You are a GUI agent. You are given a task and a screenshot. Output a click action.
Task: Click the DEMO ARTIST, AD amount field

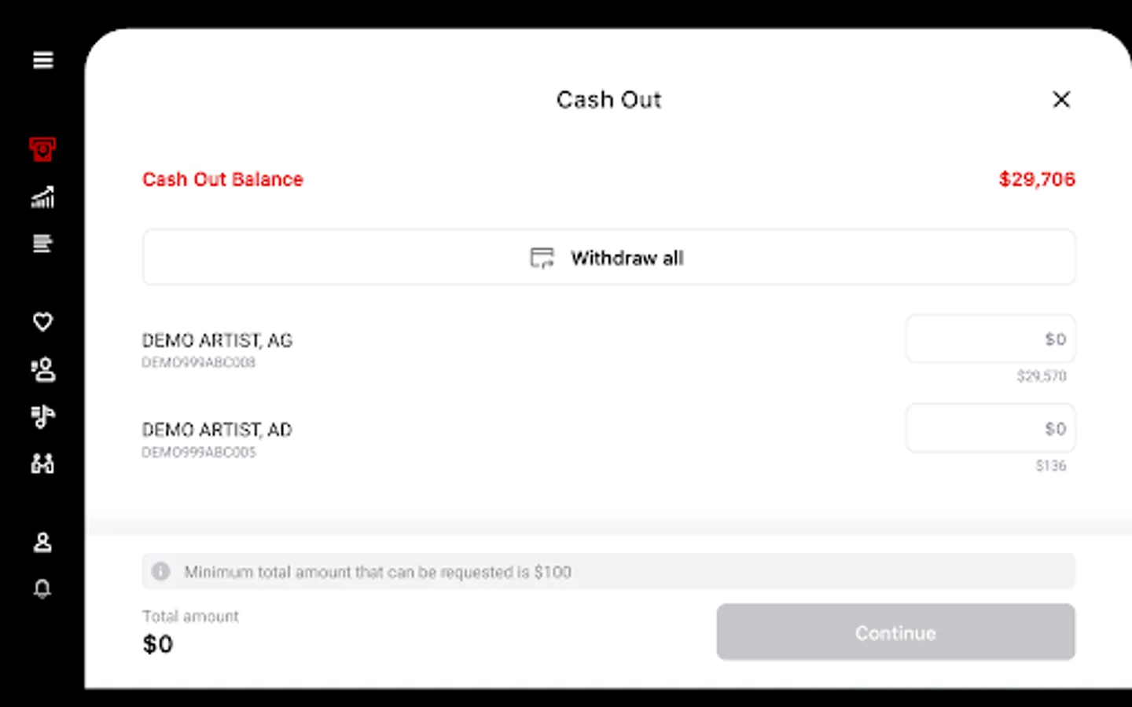coord(990,429)
